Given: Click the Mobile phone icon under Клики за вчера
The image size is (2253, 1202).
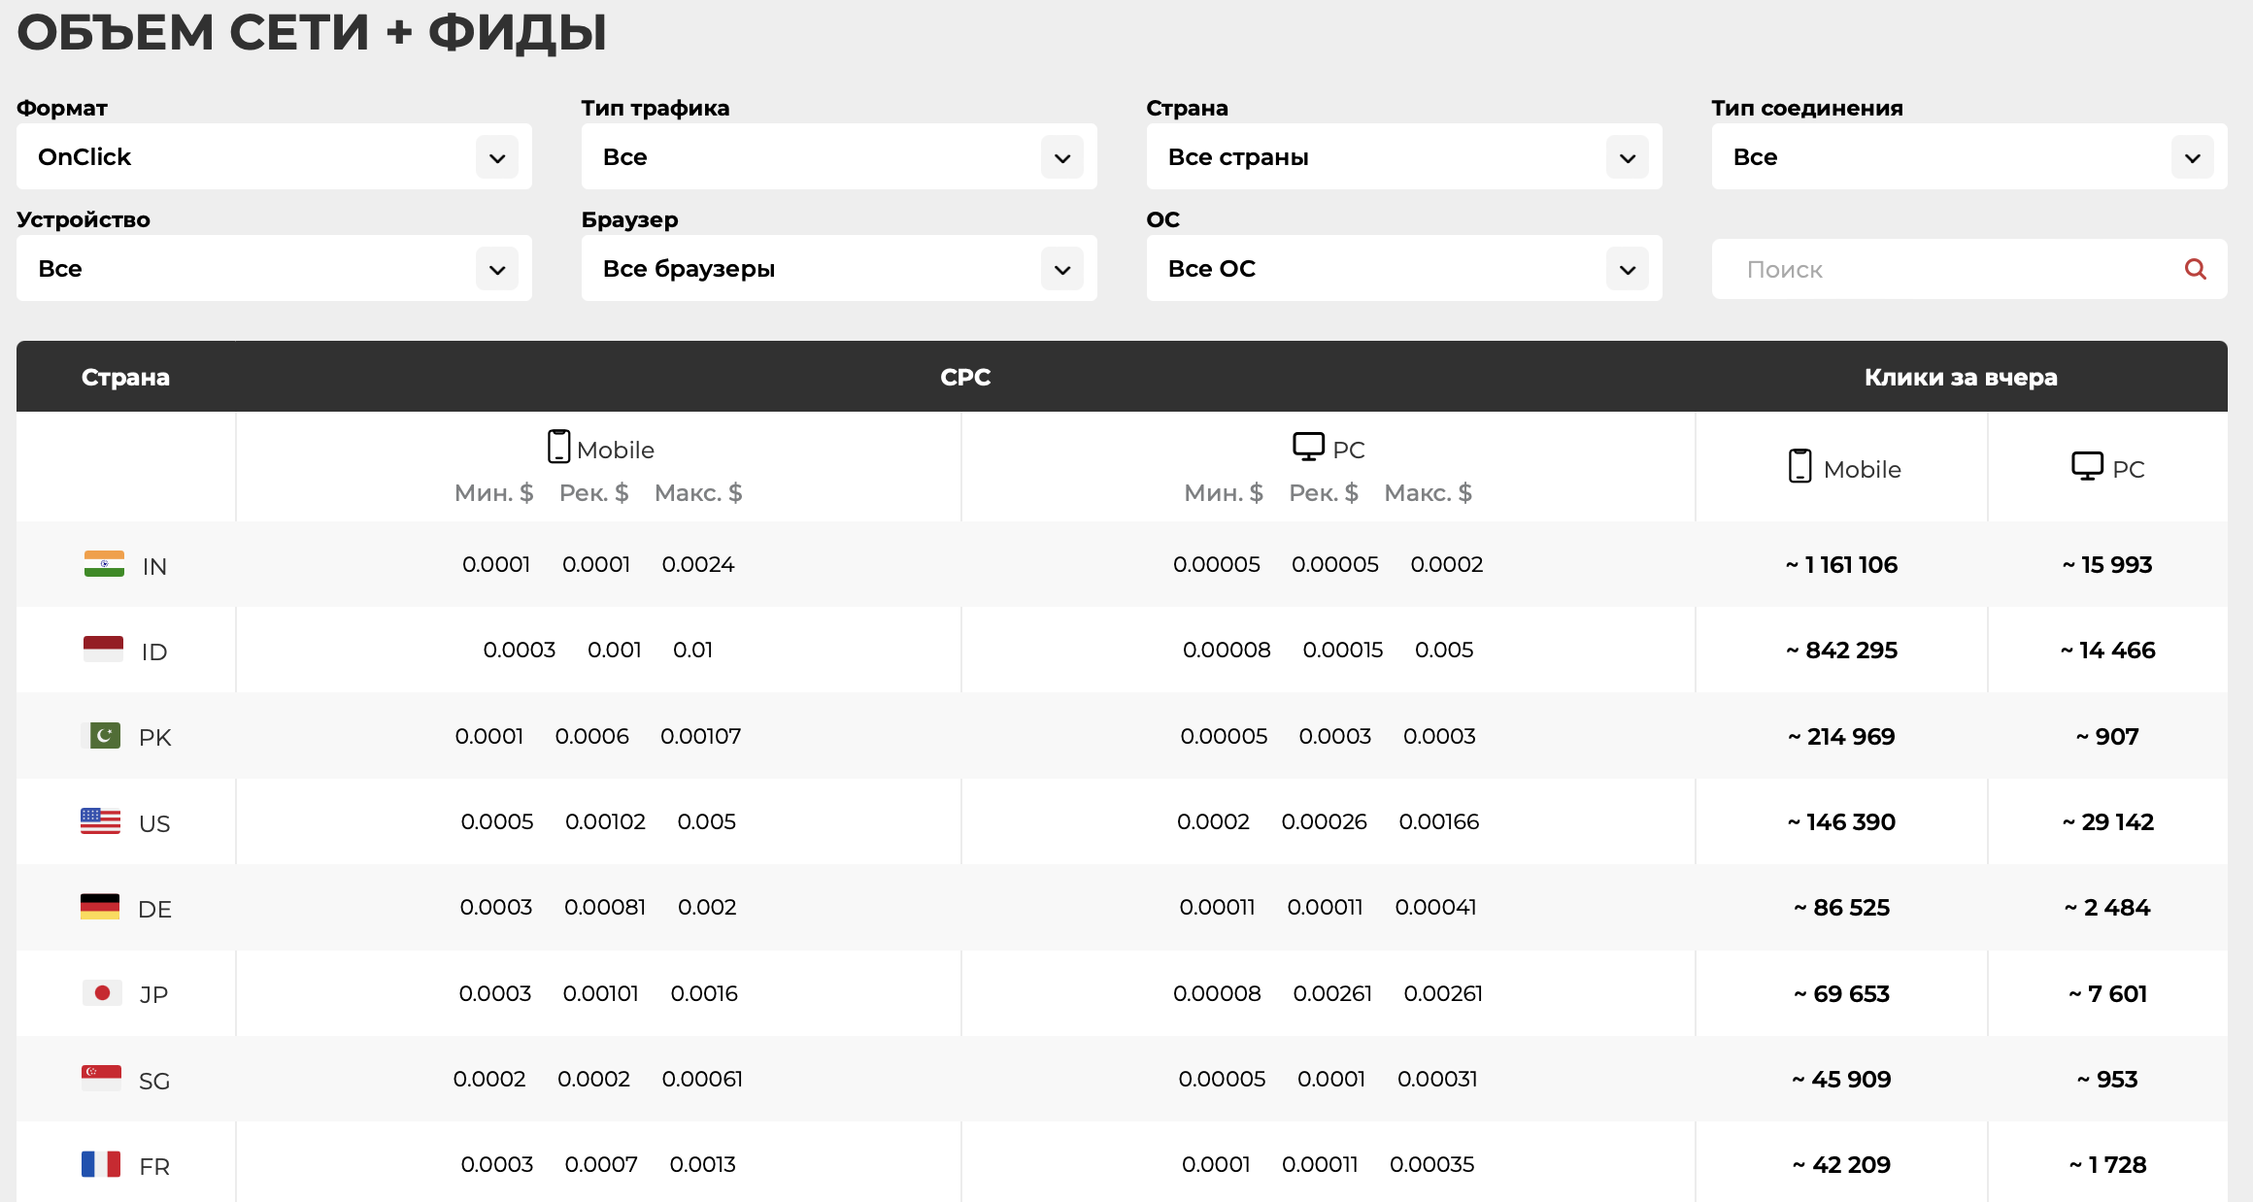Looking at the screenshot, I should (1799, 466).
